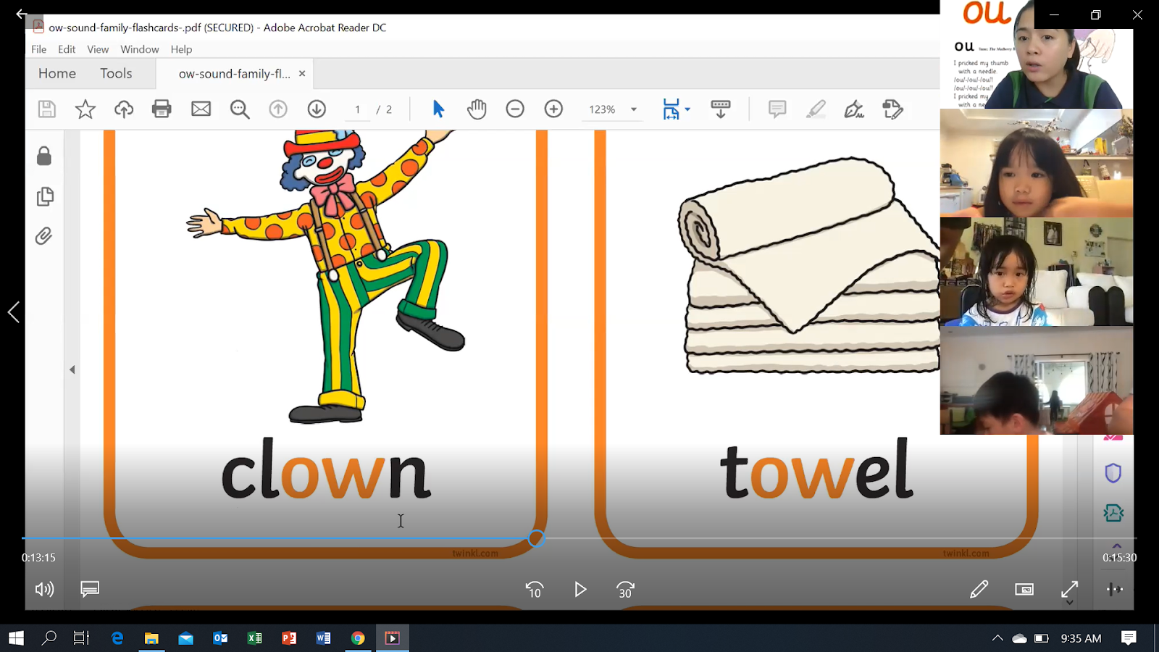The width and height of the screenshot is (1159, 652).
Task: Click the export PDF tool in right pane
Action: (x=1113, y=513)
